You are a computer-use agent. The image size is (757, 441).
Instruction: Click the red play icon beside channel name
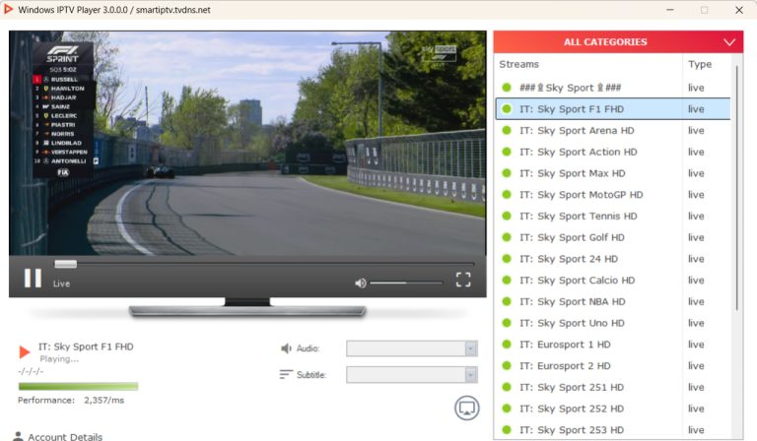tap(24, 351)
